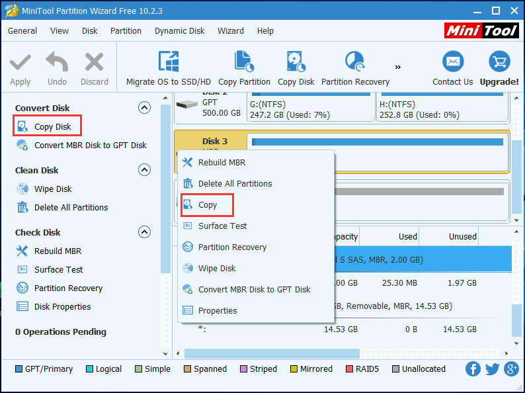Screen dimensions: 525x393
Task: Click the 0 Operations Pending label
Action: (x=61, y=332)
